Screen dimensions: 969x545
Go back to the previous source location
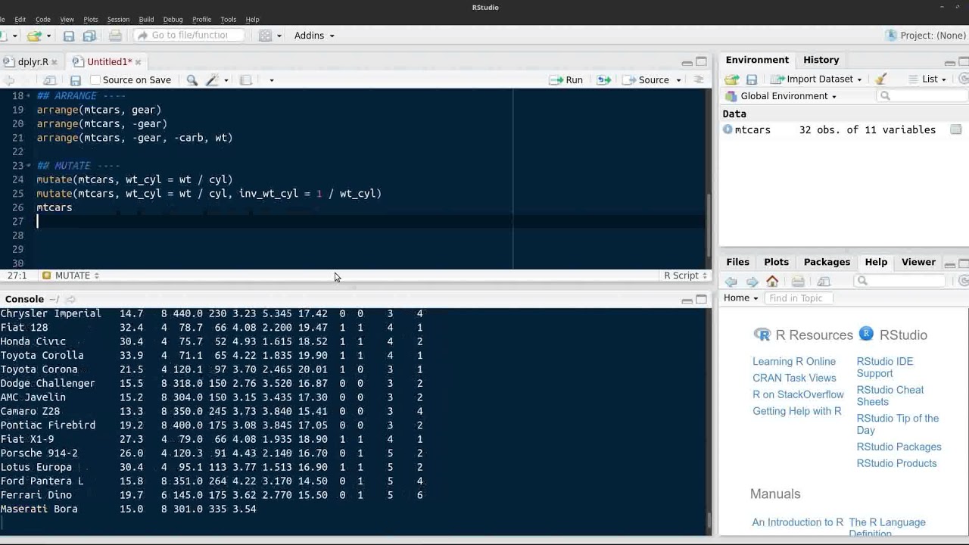pyautogui.click(x=9, y=80)
